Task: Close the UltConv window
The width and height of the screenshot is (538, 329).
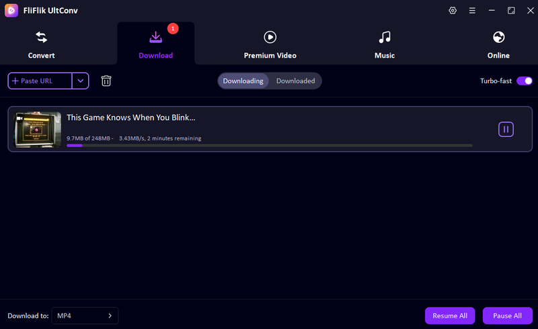Action: click(x=531, y=11)
